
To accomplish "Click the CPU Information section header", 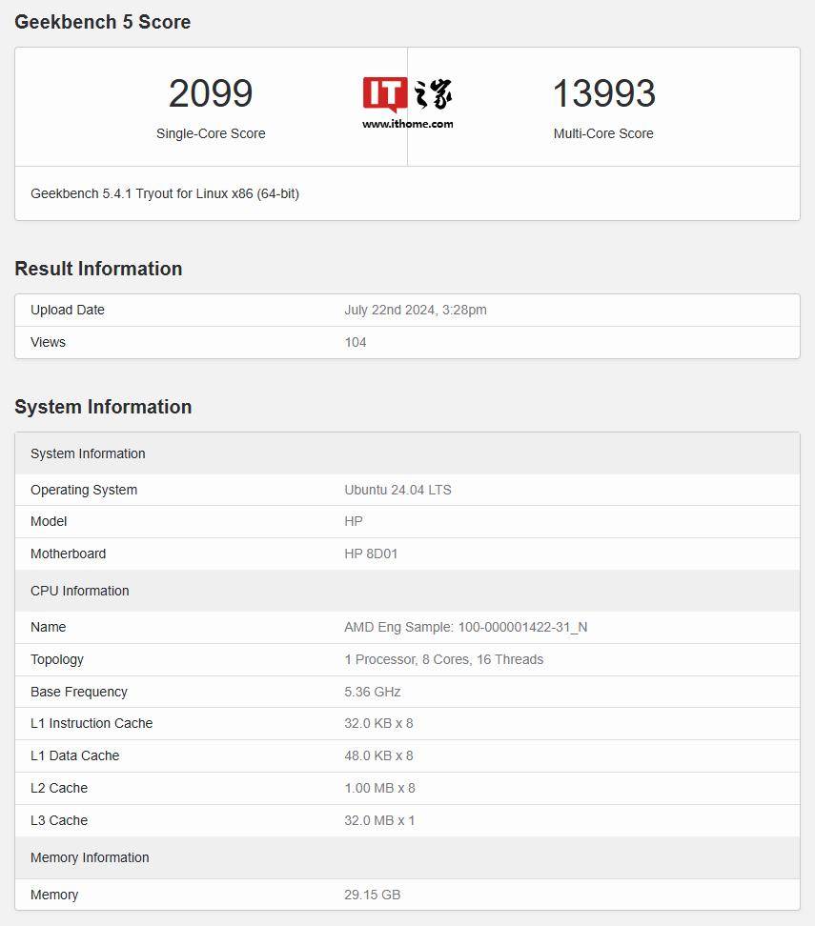I will click(x=407, y=591).
